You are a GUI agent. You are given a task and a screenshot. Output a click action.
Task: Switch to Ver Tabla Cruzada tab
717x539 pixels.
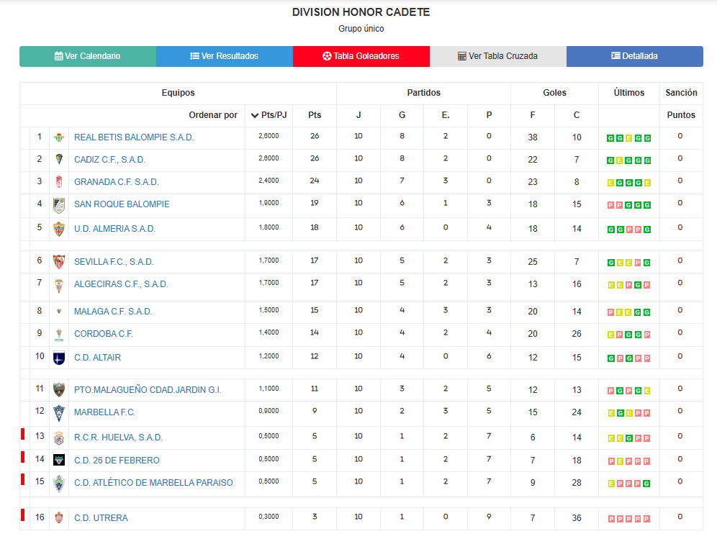tap(498, 56)
